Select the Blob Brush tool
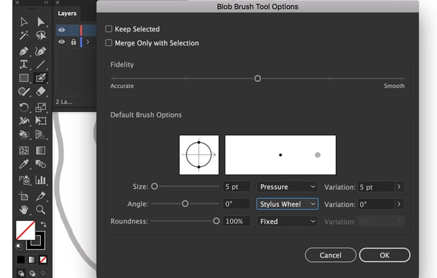The width and height of the screenshot is (437, 278). pos(41,78)
